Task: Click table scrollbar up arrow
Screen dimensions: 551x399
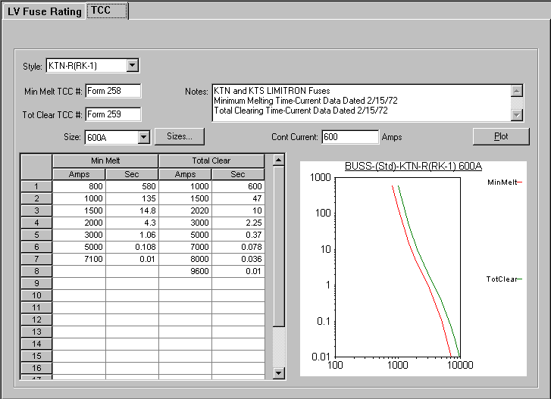Action: (x=278, y=160)
